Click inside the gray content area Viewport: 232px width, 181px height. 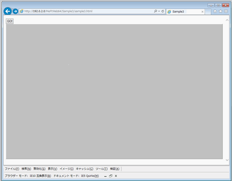coord(114,92)
